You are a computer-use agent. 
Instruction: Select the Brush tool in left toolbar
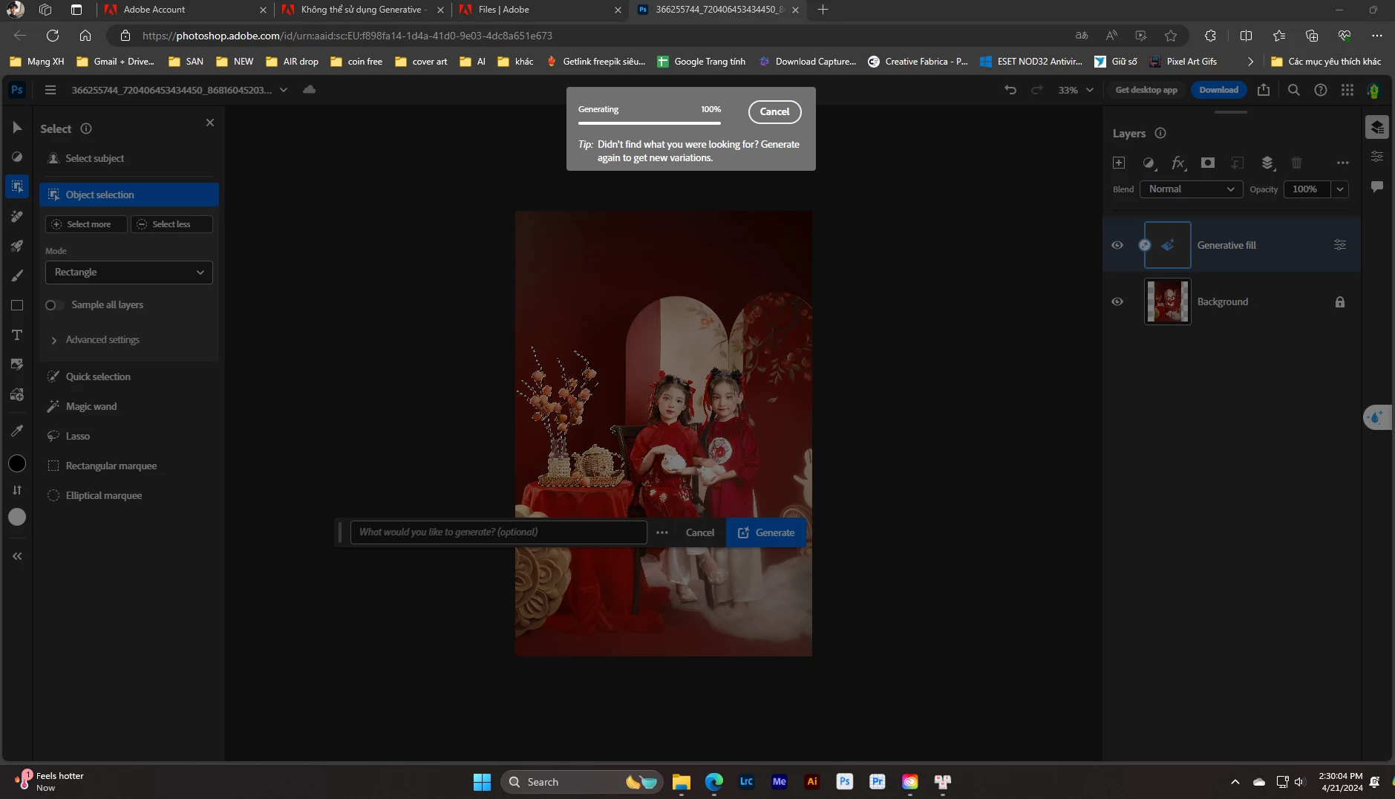pyautogui.click(x=17, y=275)
